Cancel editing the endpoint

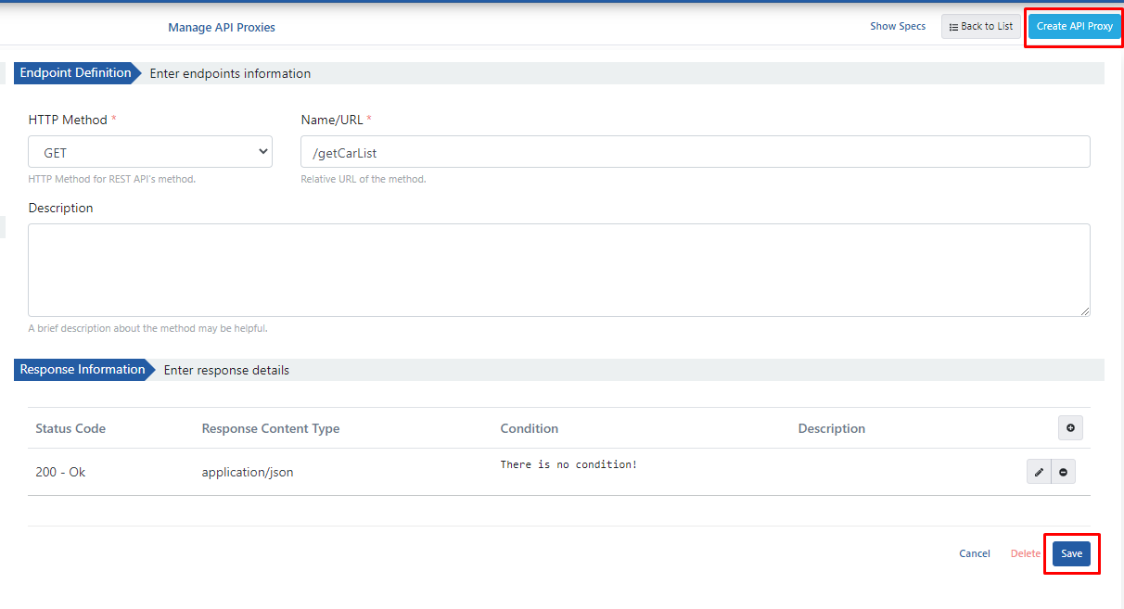pos(975,553)
